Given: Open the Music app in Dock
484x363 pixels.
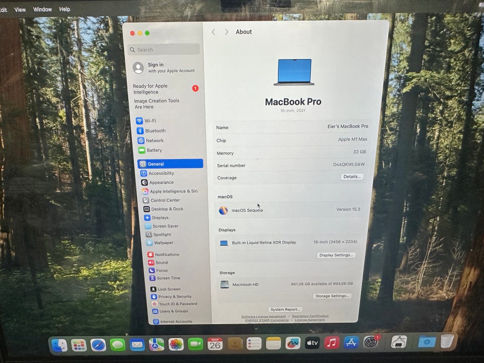Looking at the screenshot, I should [332, 343].
